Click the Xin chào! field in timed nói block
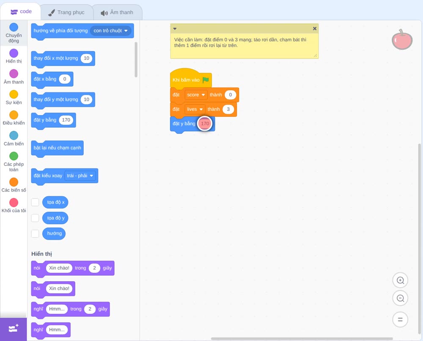Screen dimensions: 423x341 click(59, 268)
